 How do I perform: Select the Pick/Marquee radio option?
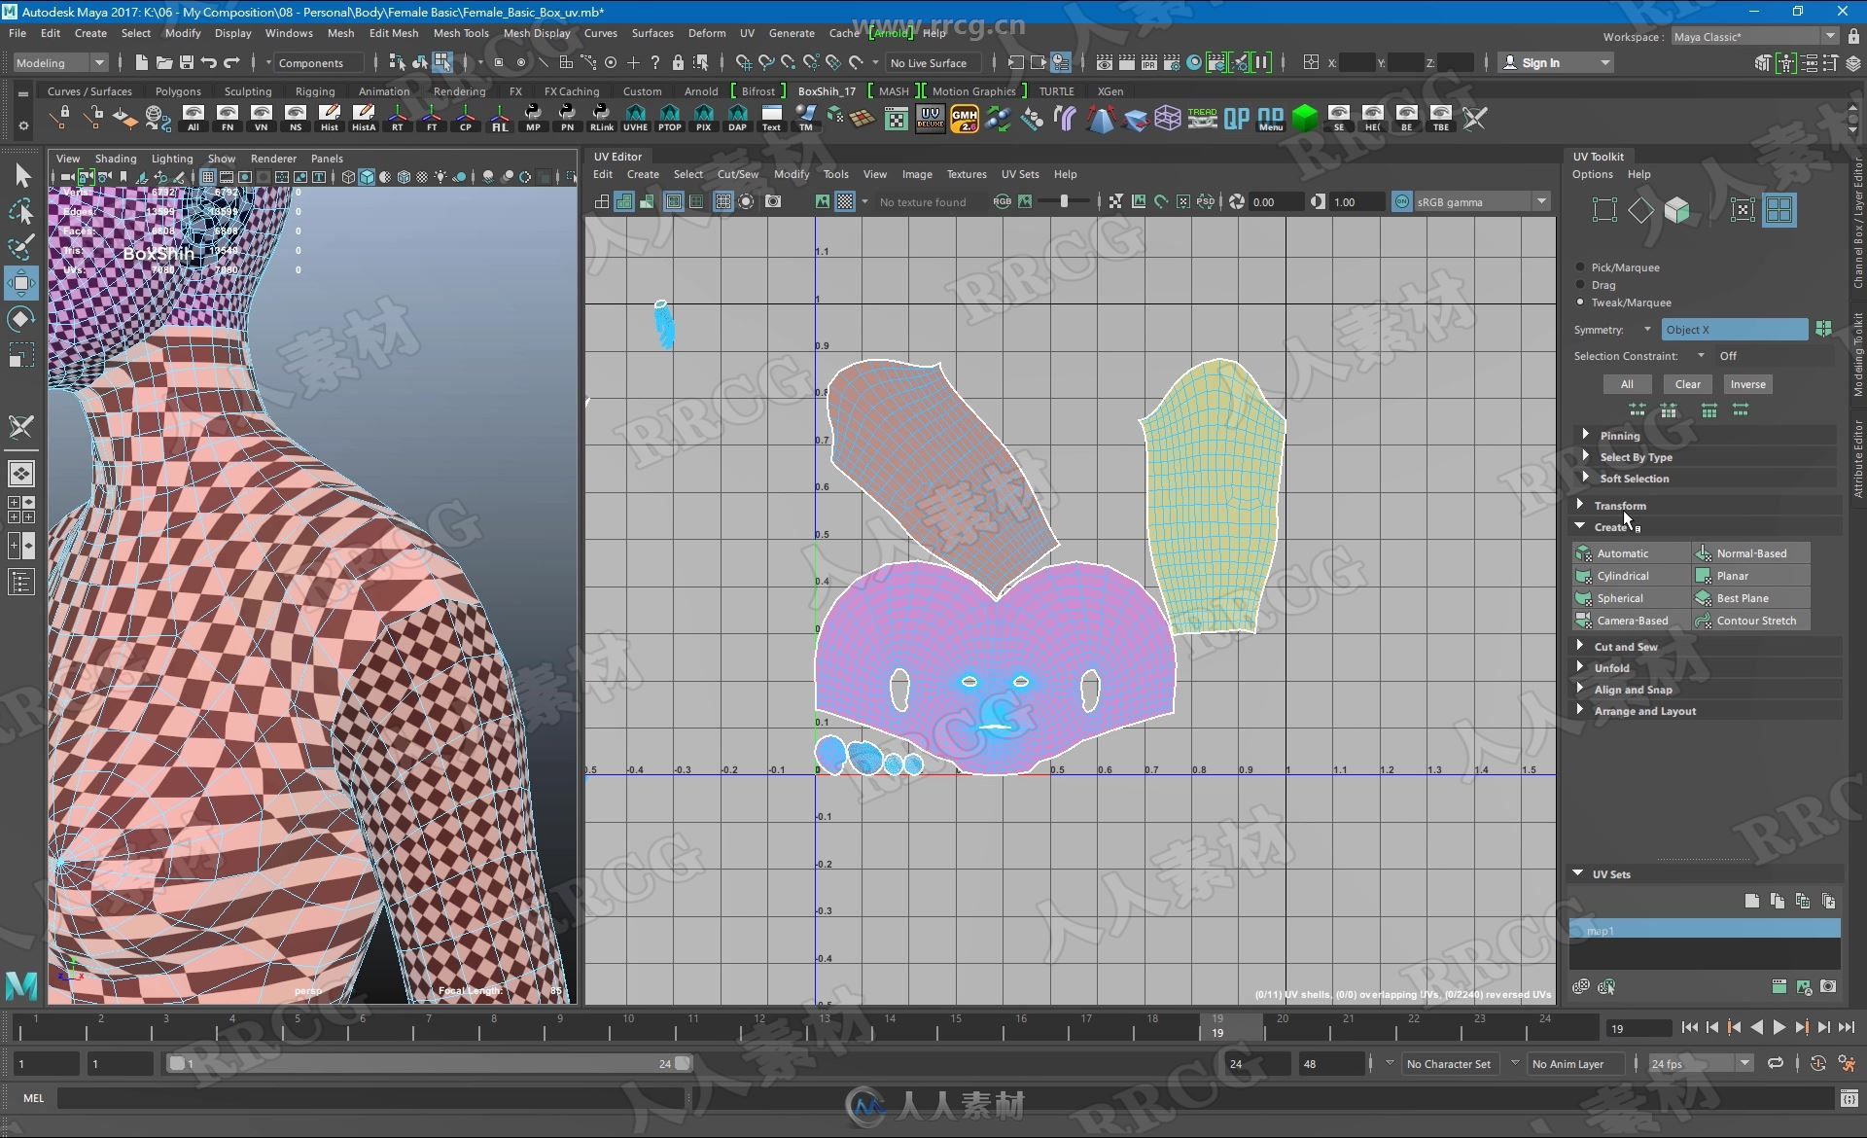1580,267
